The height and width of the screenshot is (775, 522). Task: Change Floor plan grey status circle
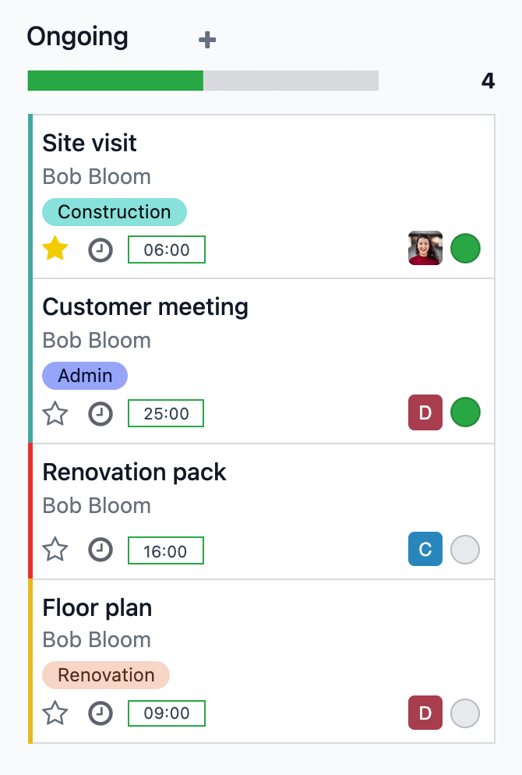465,713
